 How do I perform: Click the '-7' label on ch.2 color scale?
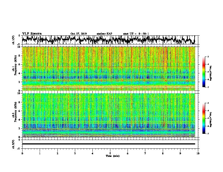208,134
